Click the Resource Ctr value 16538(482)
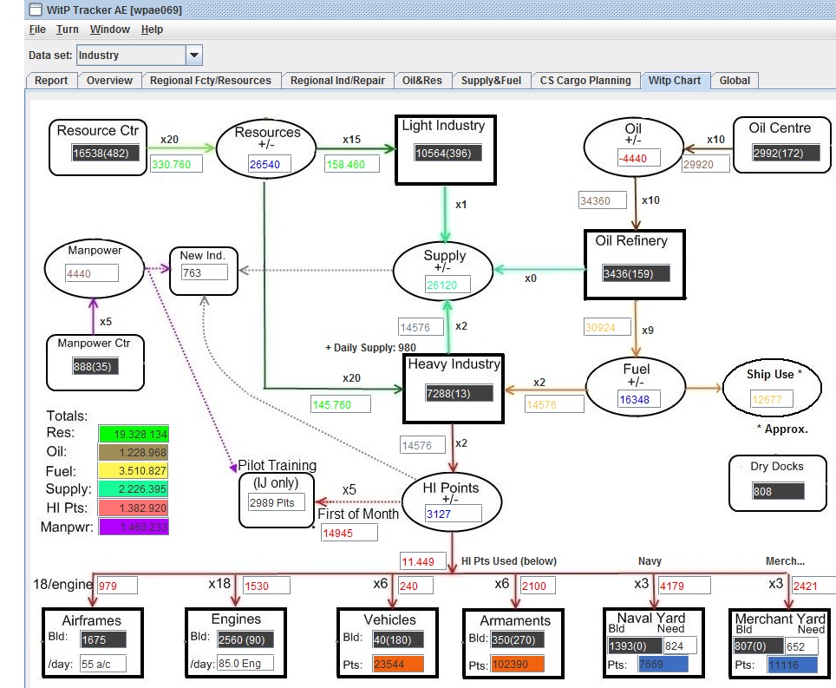836x688 pixels. click(106, 153)
